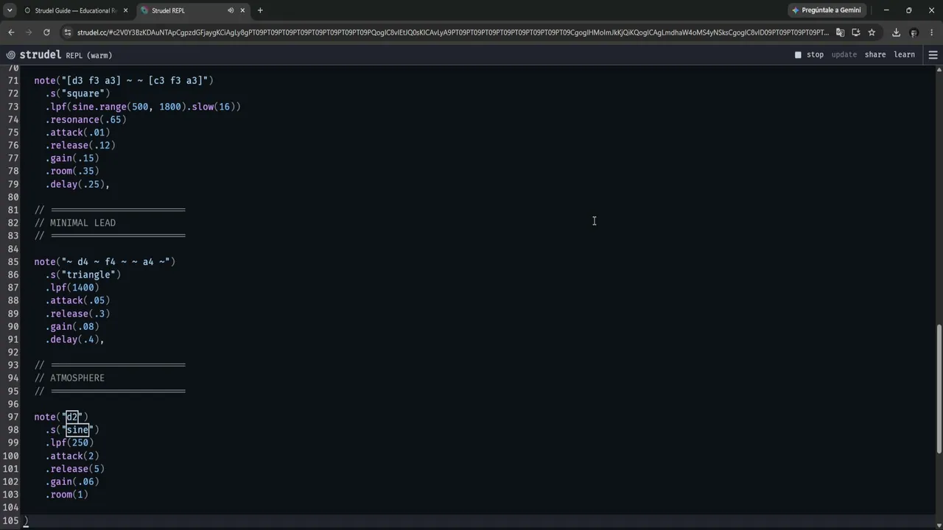This screenshot has height=530, width=943.
Task: Open the Chrome profile avatar
Action: click(914, 32)
